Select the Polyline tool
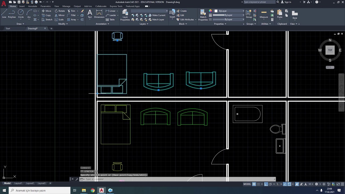Viewport: 345px width, 194px height. (12, 14)
